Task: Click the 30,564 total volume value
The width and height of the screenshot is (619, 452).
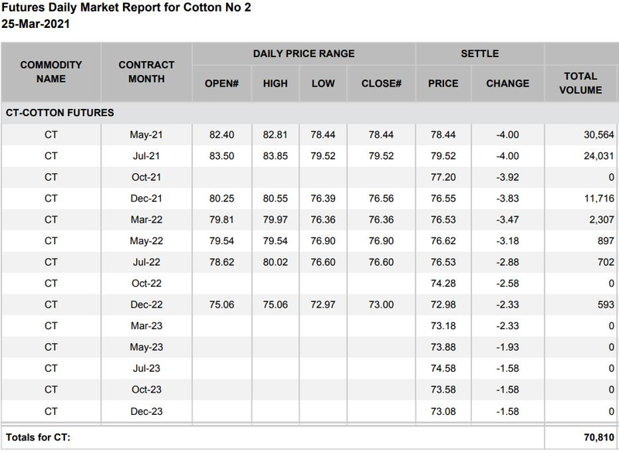Action: click(596, 135)
